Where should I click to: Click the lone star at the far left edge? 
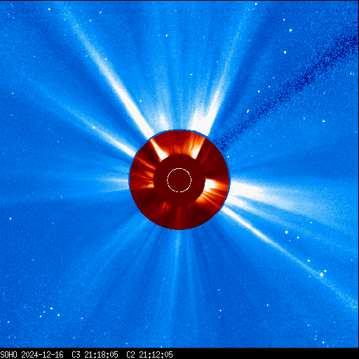coord(11,219)
